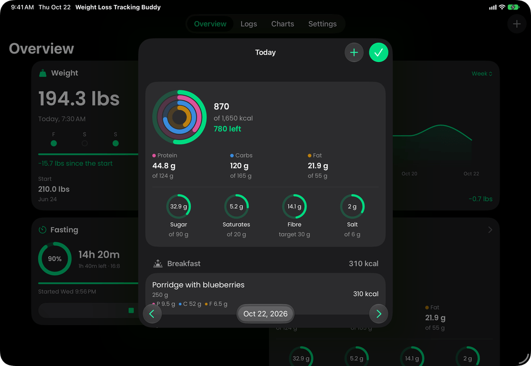Tap the Wi-Fi status icon
The width and height of the screenshot is (531, 366).
click(x=502, y=7)
